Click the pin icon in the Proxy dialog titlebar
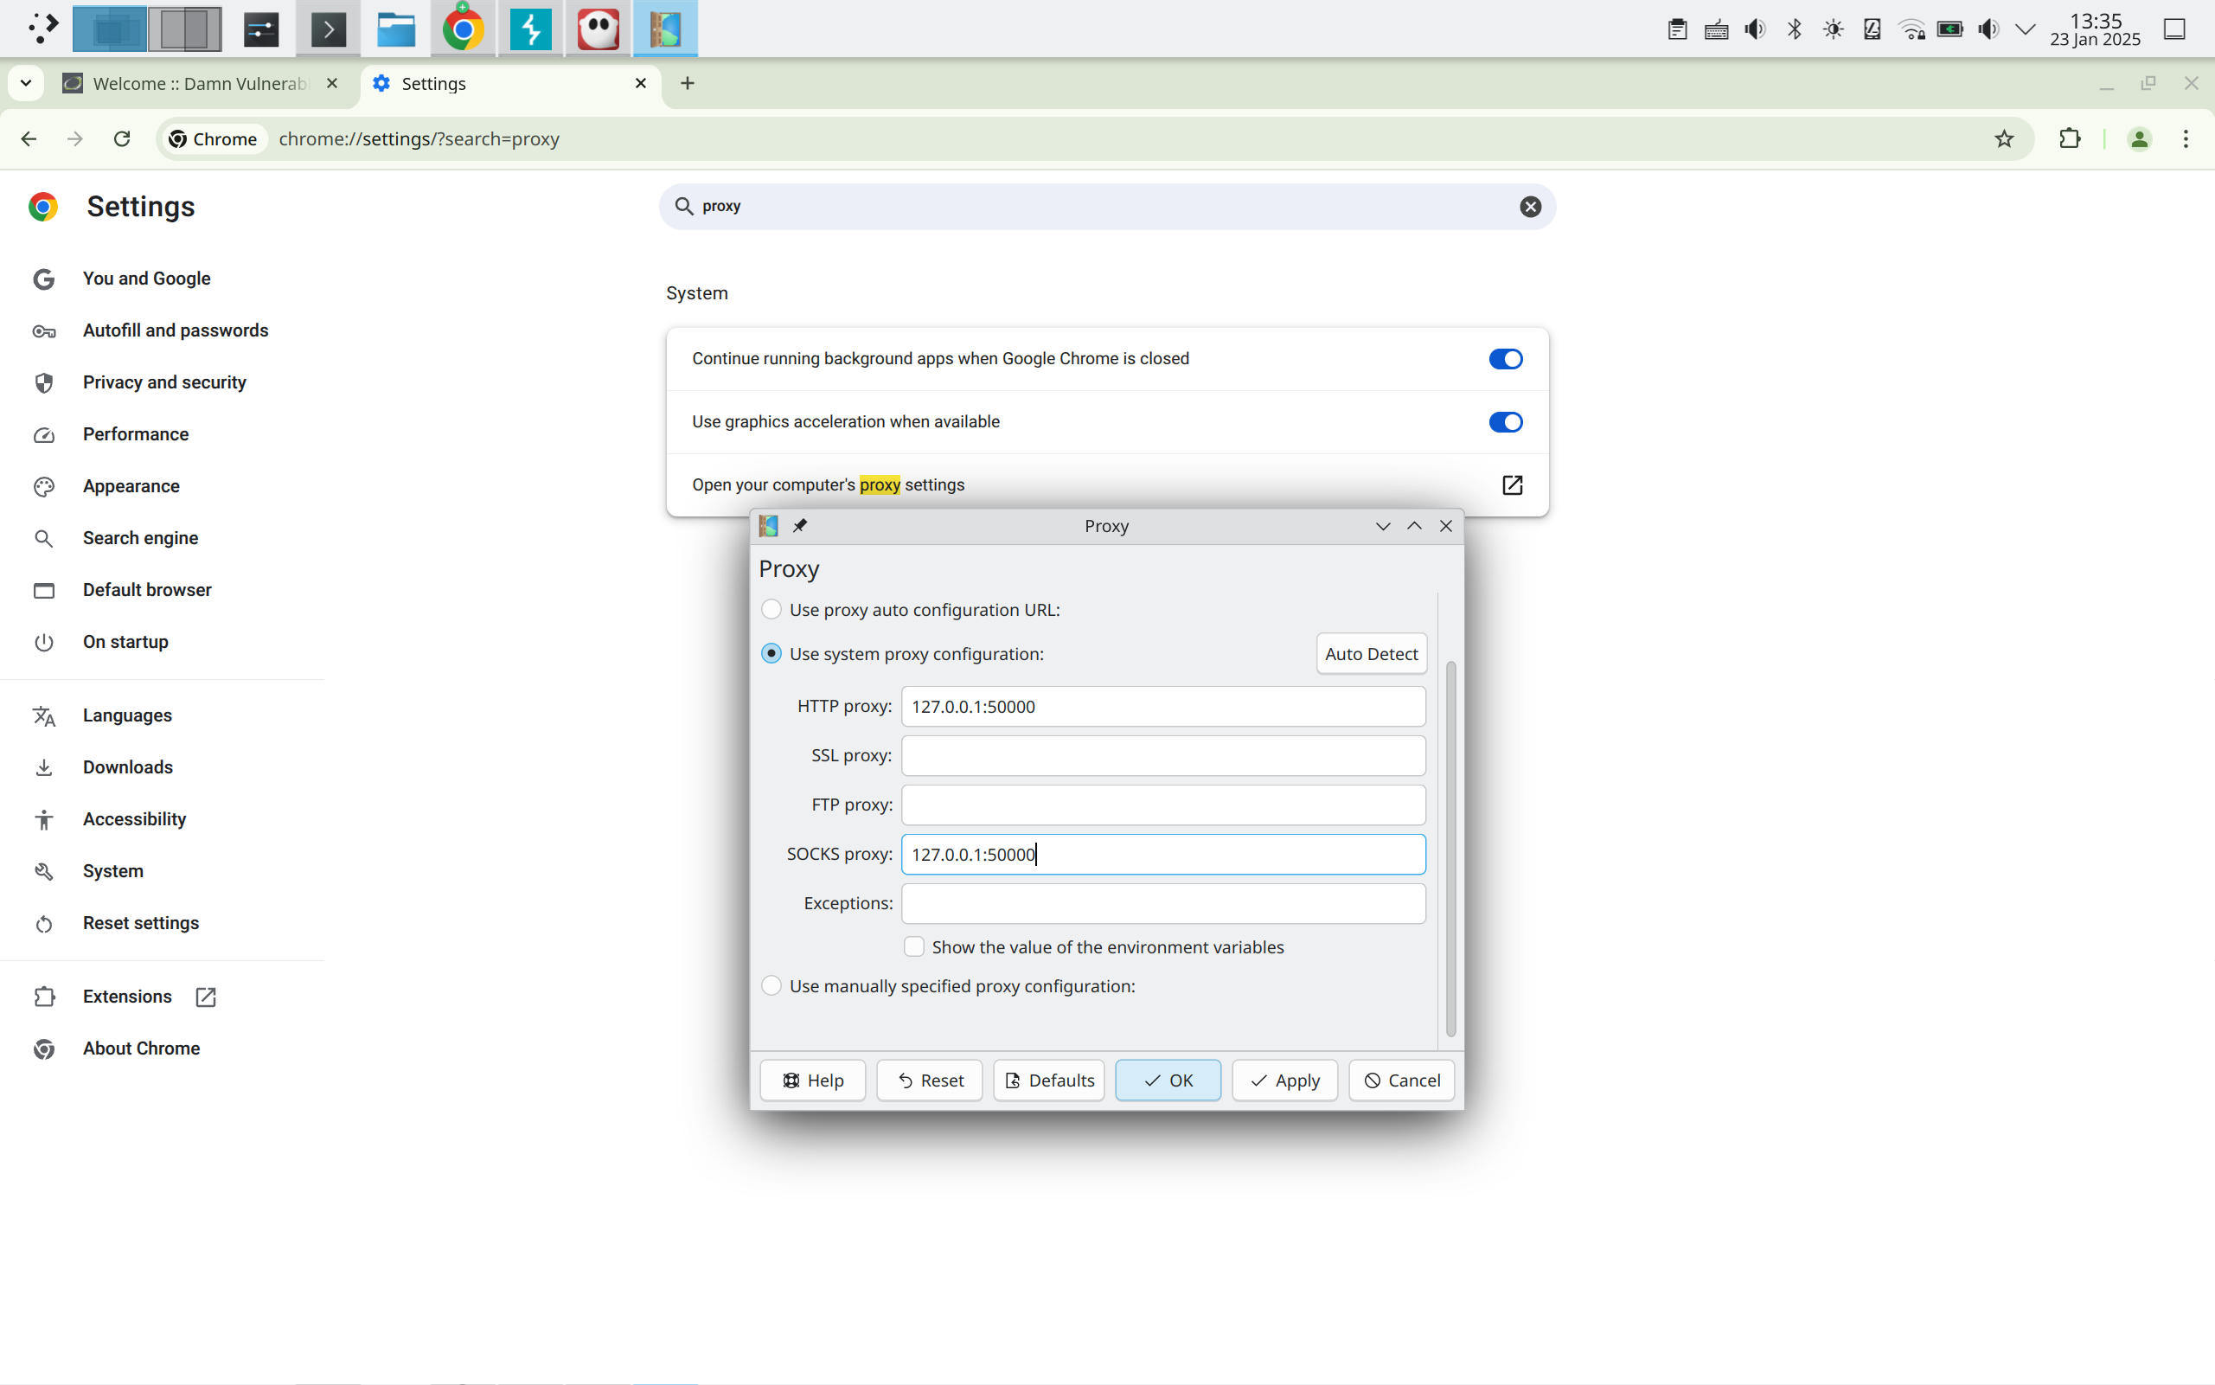Image resolution: width=2215 pixels, height=1385 pixels. click(800, 526)
